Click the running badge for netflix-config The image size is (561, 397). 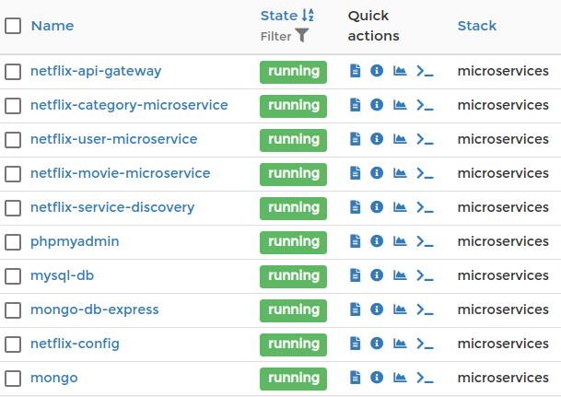[x=294, y=344]
